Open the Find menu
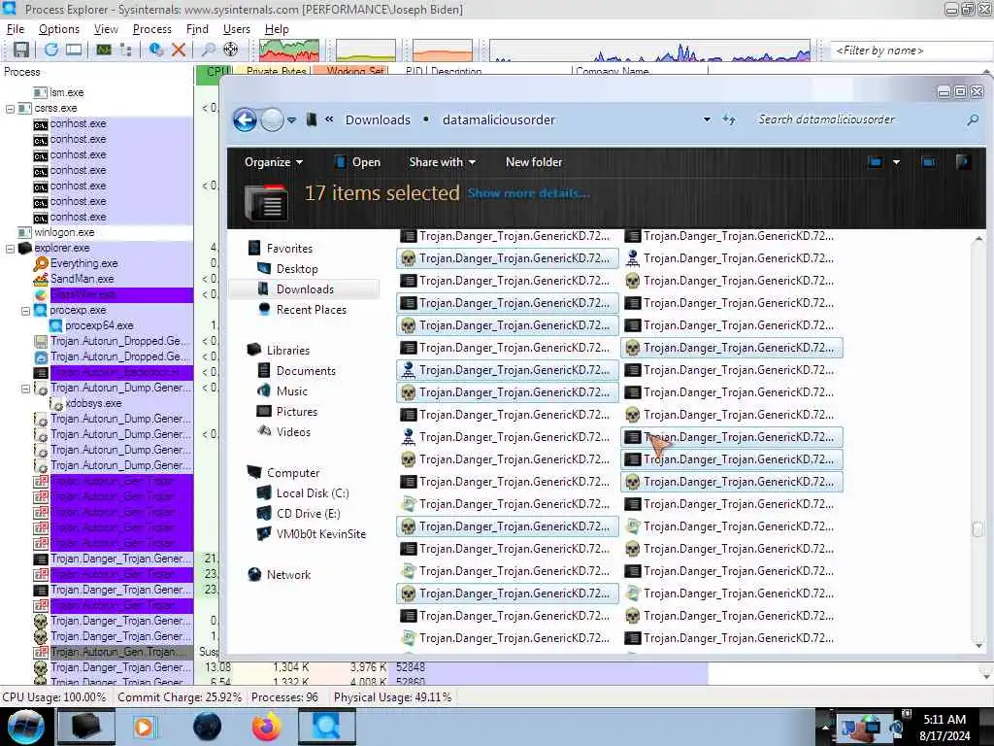994x746 pixels. pyautogui.click(x=197, y=29)
